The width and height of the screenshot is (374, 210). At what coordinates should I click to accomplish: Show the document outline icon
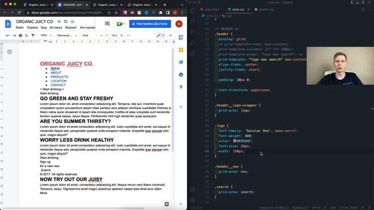9,52
